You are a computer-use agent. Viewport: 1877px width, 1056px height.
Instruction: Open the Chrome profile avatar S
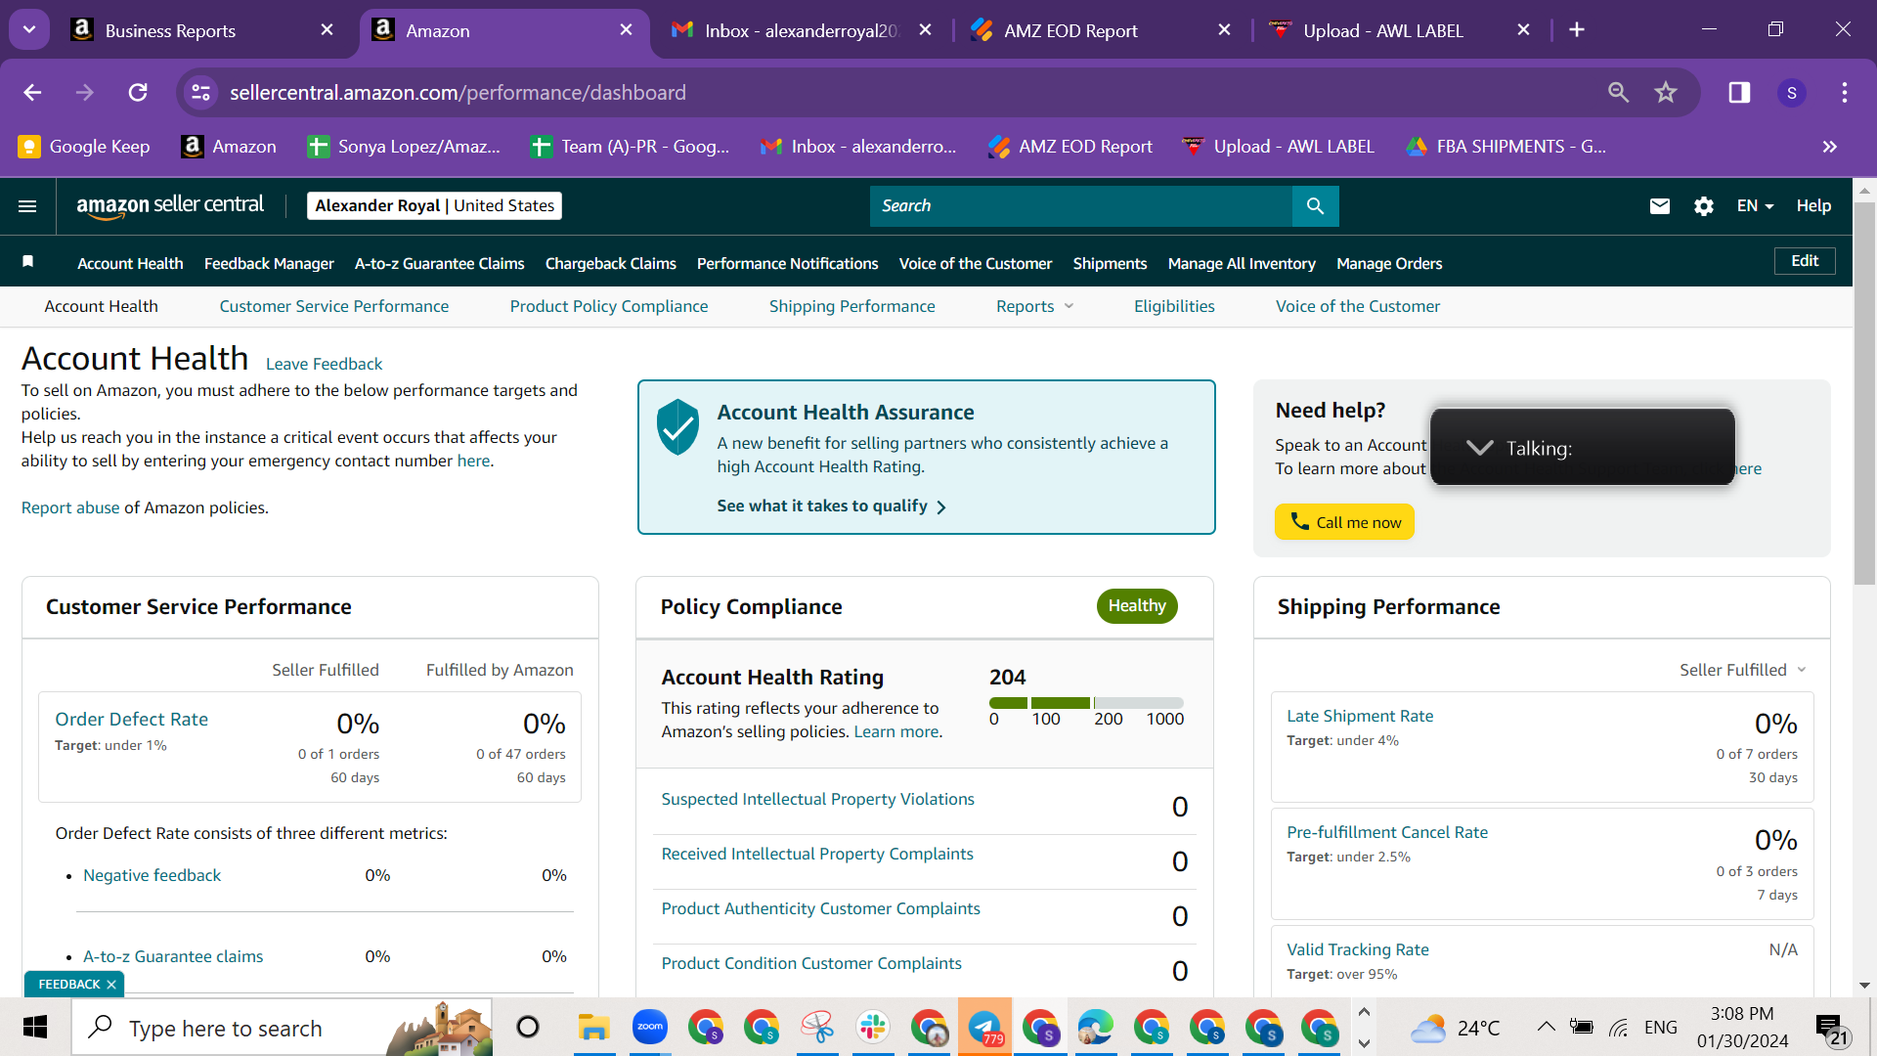[1791, 93]
